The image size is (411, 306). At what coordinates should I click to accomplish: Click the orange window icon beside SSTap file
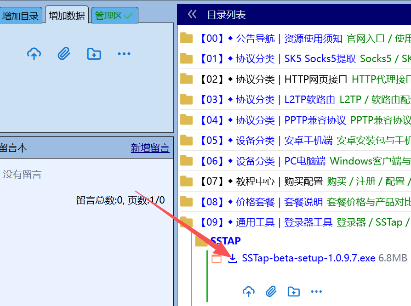click(217, 259)
